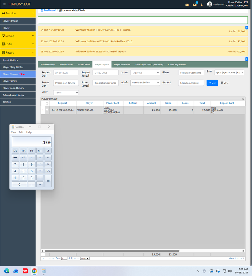252x276 pixels.
Task: Open Player Daily Winlos in the sidebar
Action: click(18, 67)
